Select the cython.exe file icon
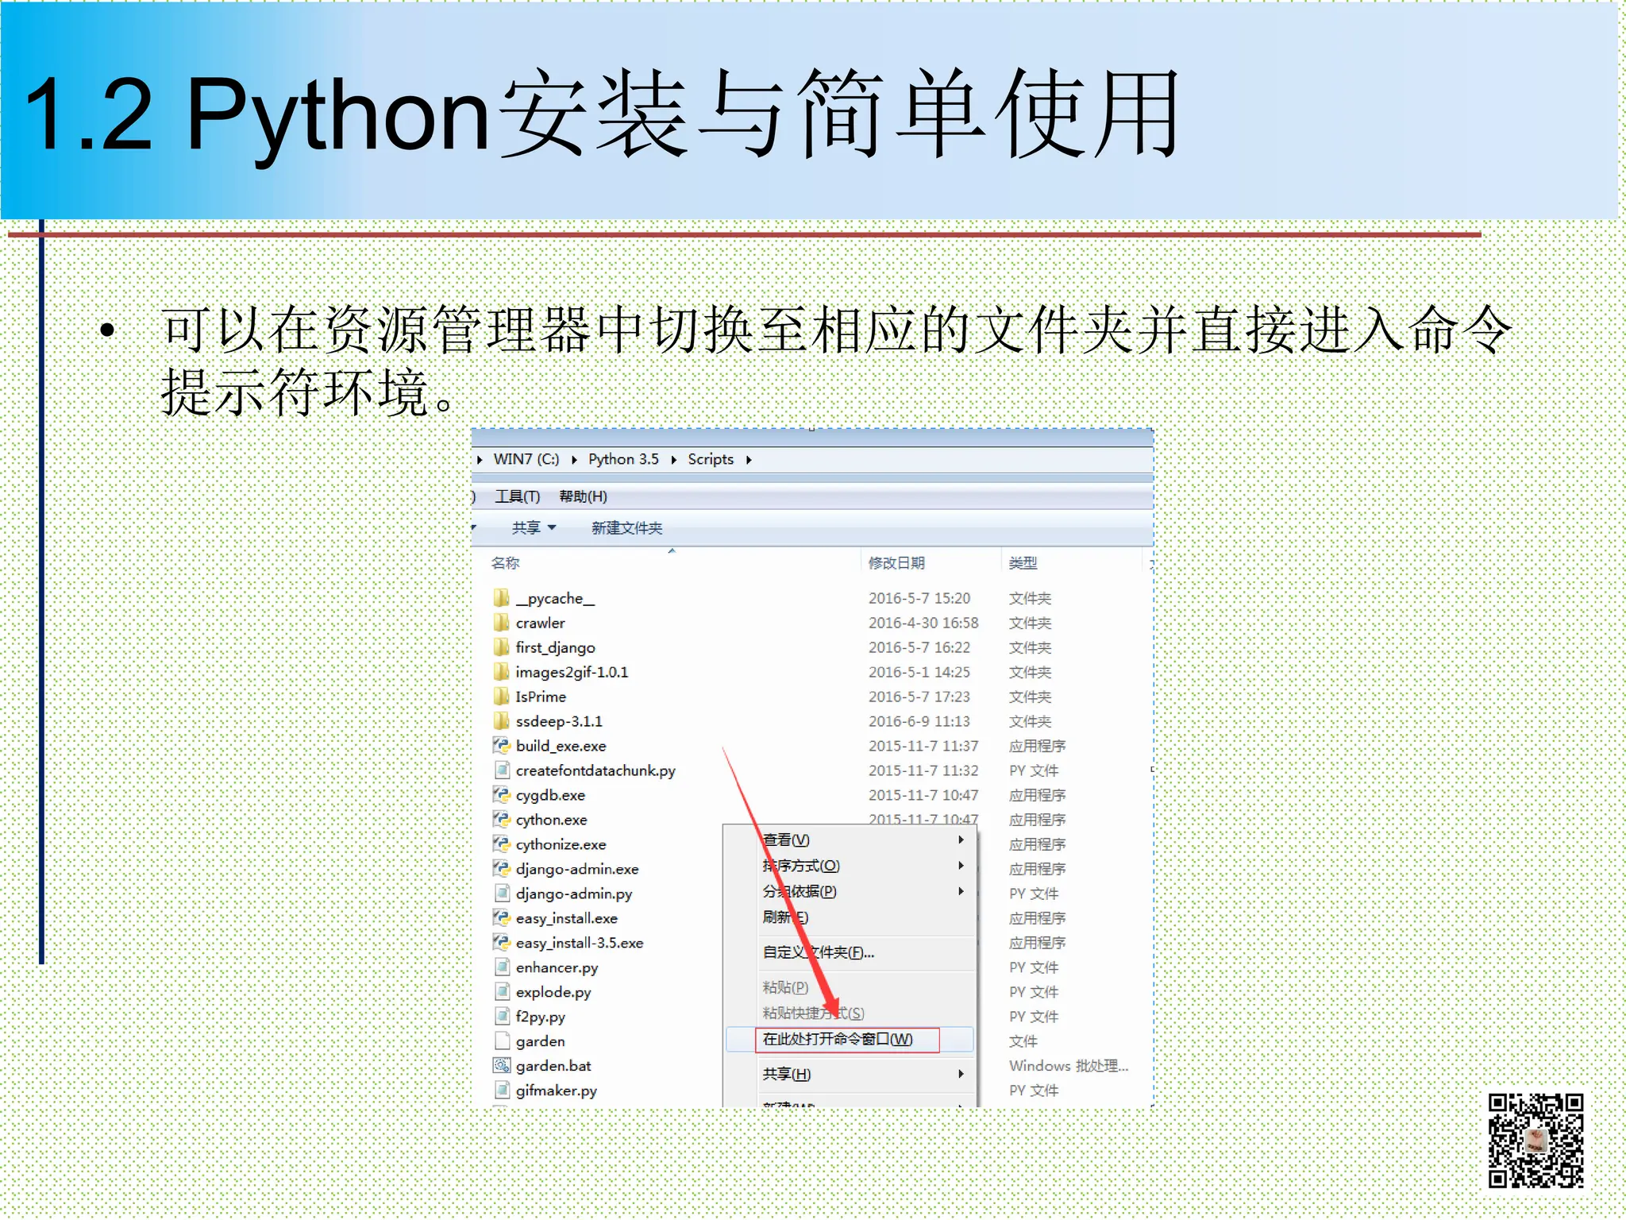1626x1220 pixels. point(501,820)
